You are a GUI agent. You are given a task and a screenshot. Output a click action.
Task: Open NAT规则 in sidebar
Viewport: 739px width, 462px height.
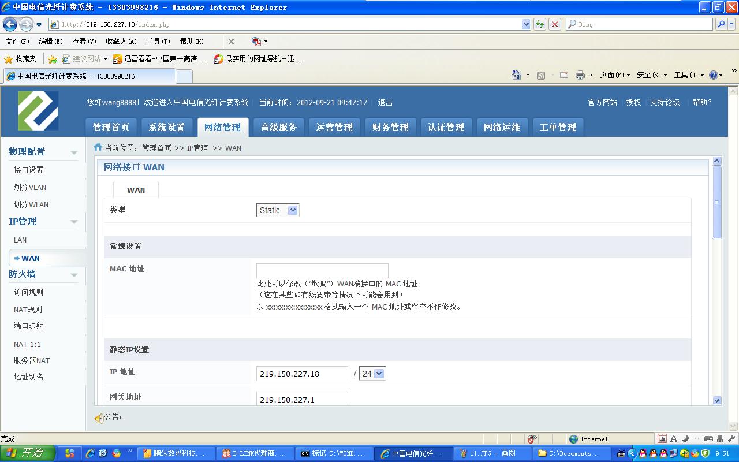[28, 310]
